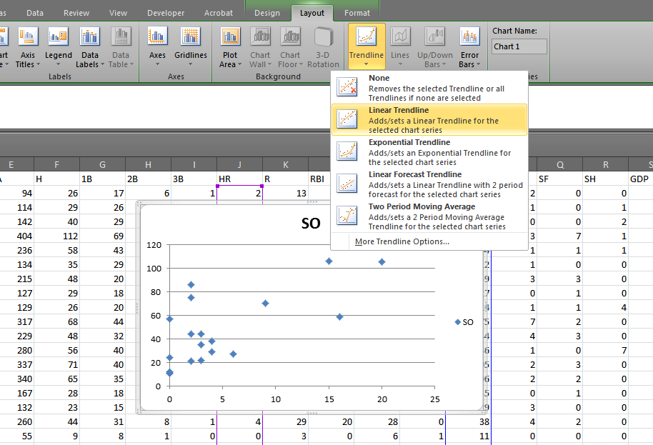Viewport: 653px width, 445px height.
Task: Select Linear Forecast Trendline
Action: [x=429, y=183]
